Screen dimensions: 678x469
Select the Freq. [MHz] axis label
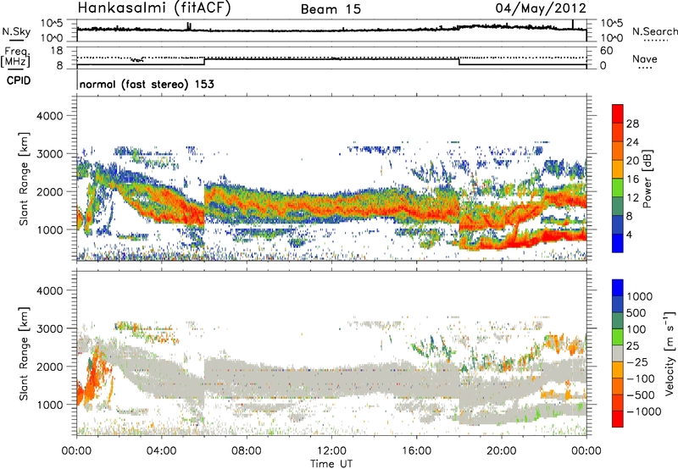click(15, 58)
